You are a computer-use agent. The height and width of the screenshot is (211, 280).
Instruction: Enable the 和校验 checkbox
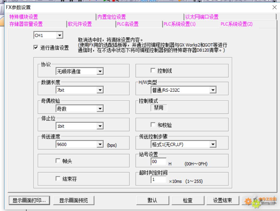153,125
